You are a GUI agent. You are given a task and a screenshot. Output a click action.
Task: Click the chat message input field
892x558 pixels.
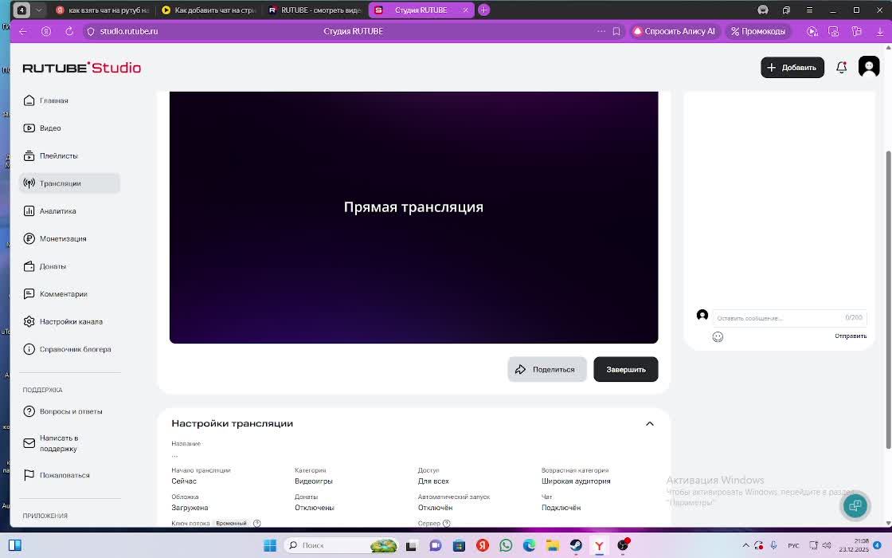coord(789,318)
